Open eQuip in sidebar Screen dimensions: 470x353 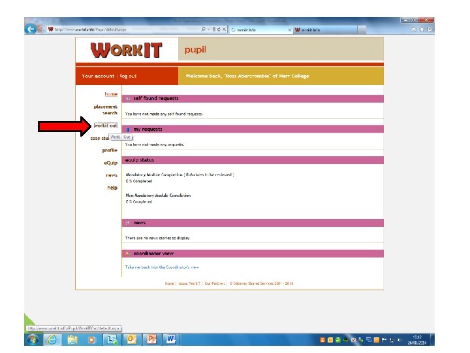pyautogui.click(x=110, y=163)
